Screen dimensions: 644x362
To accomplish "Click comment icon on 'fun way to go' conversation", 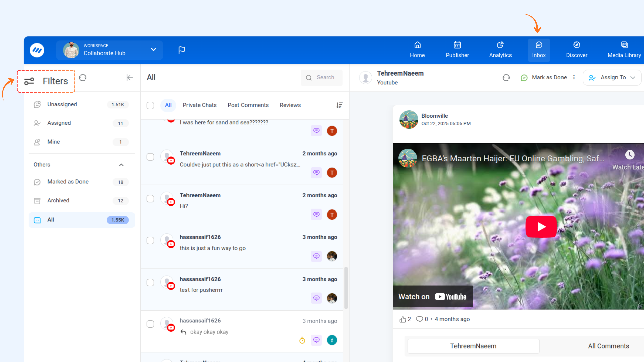I will tap(316, 256).
